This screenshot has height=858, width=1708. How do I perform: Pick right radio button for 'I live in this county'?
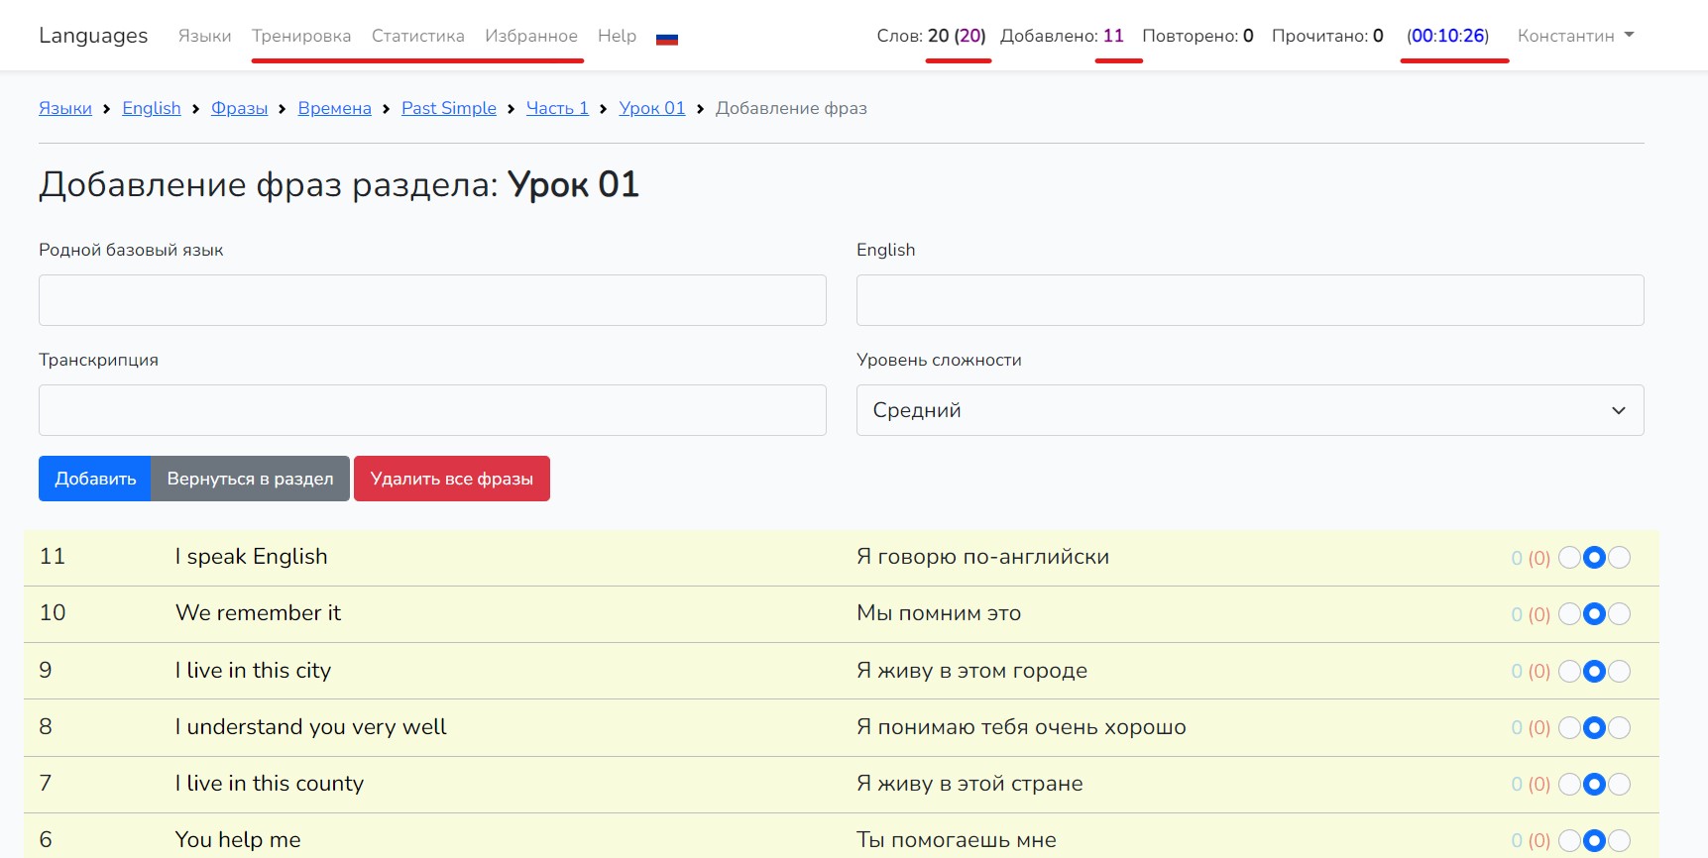coord(1619,784)
